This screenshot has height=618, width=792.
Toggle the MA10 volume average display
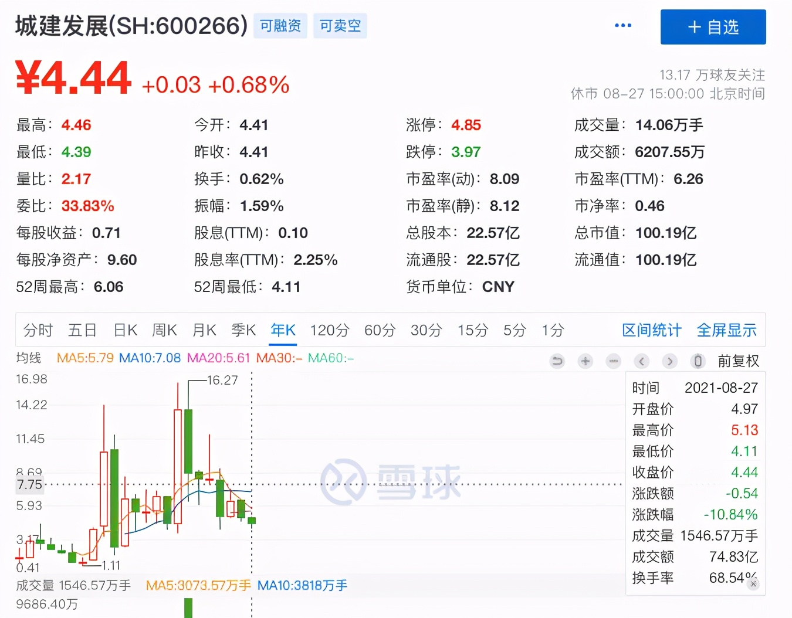[x=302, y=585]
